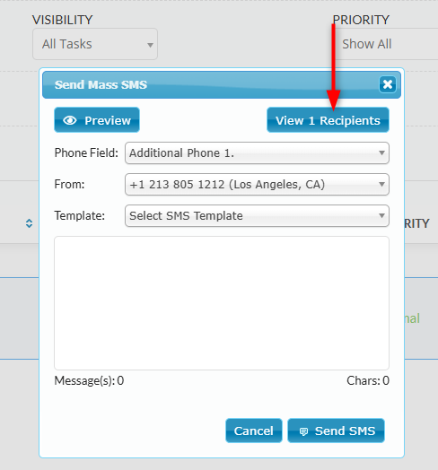This screenshot has height=470, width=438.
Task: Open the Phone Field combo box
Action: coord(257,153)
